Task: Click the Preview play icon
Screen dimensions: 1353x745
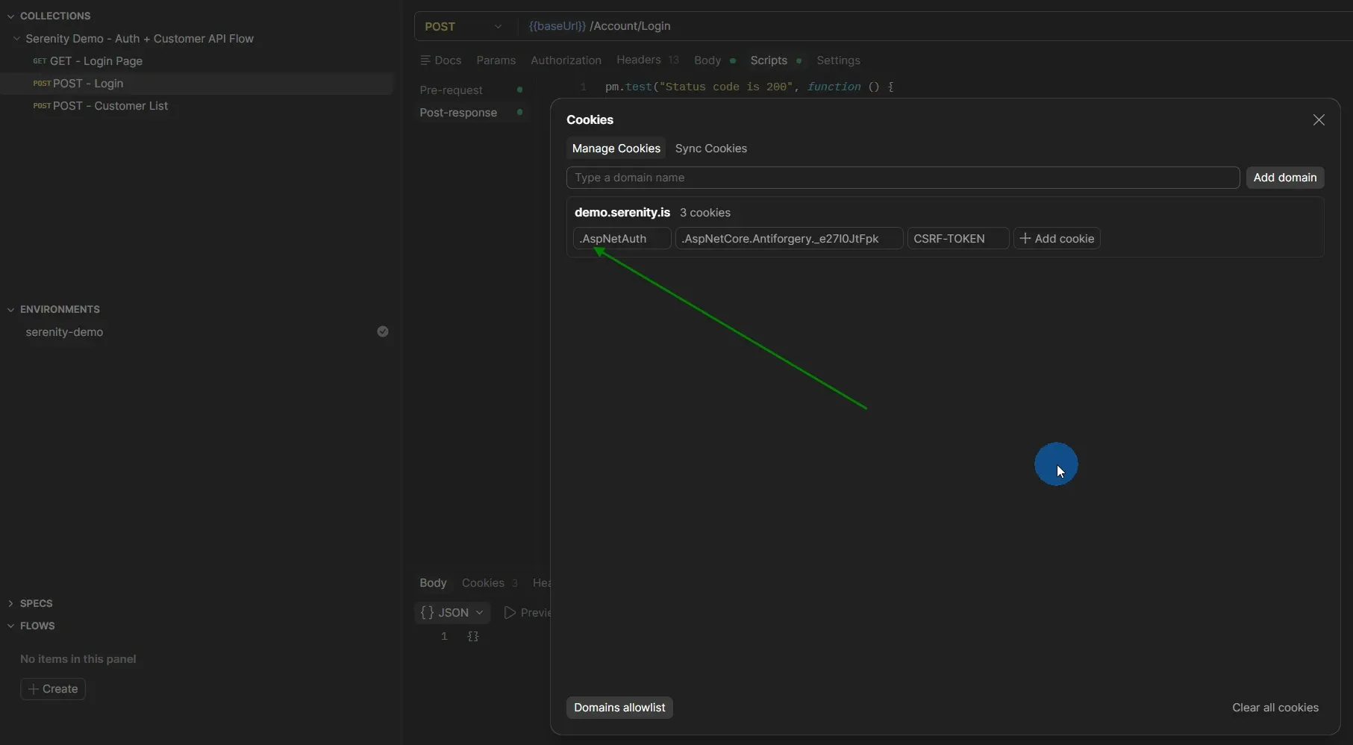Action: pos(510,612)
